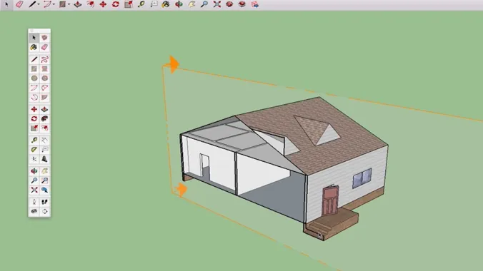Image resolution: width=483 pixels, height=271 pixels.
Task: Activate the Zoom magnifier in top toolbar
Action: click(204, 4)
